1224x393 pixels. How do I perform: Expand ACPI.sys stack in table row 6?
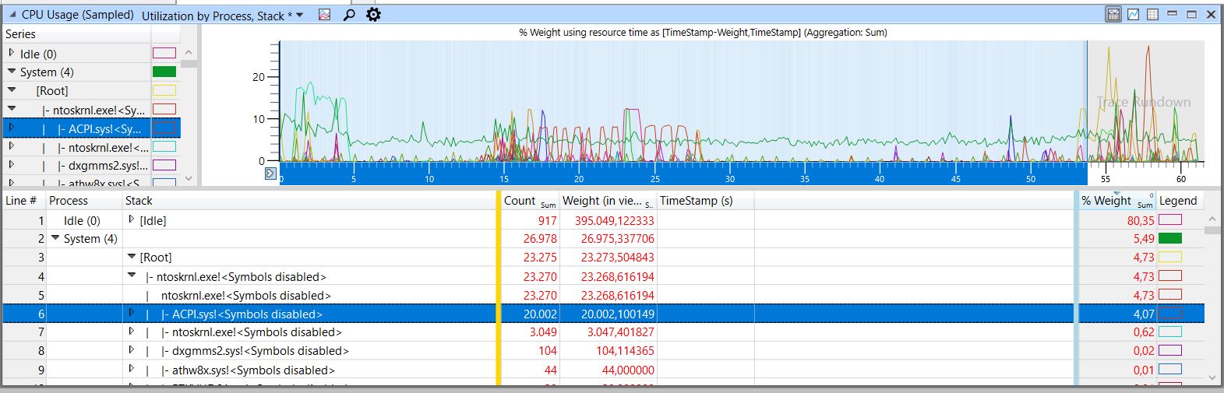[x=132, y=313]
